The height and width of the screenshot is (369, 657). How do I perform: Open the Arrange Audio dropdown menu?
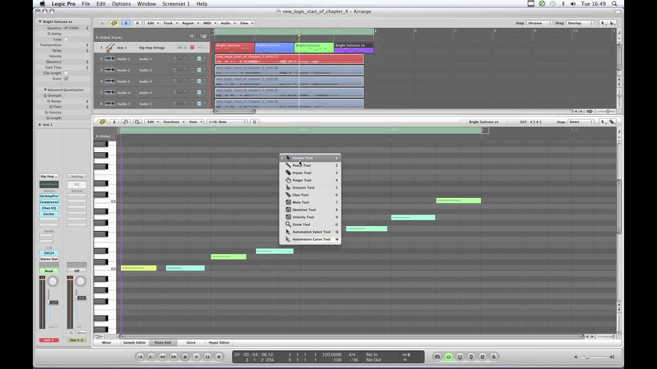pos(226,23)
